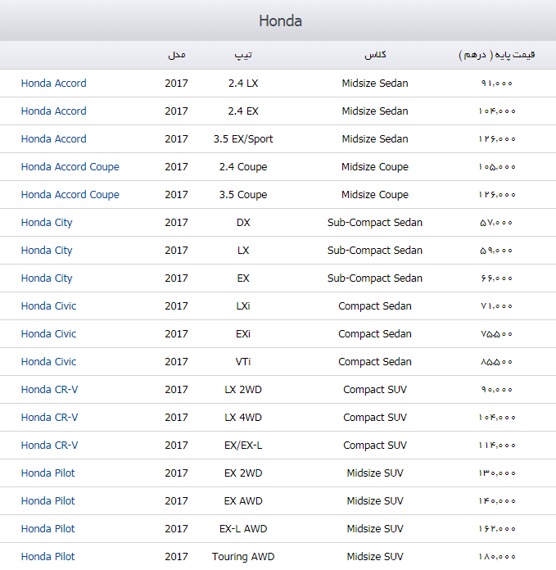This screenshot has height=570, width=556.
Task: Click price '۵۷,۰۰۰' of City DX
Action: click(x=496, y=223)
